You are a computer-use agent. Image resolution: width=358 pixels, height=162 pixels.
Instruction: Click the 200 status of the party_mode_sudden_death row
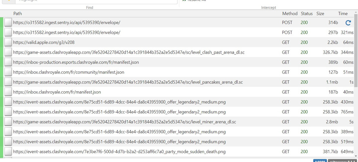(304, 152)
